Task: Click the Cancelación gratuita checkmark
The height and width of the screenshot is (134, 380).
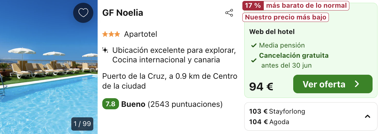Action: click(x=254, y=61)
